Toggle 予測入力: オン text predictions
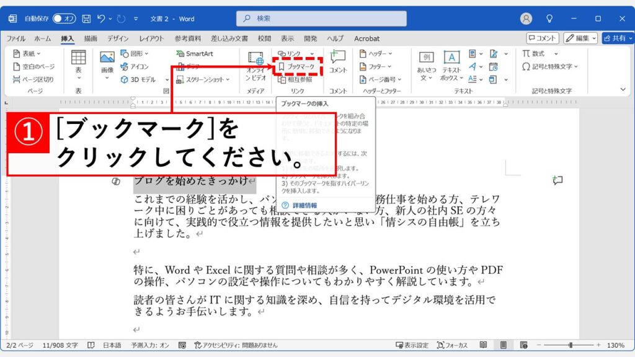The image size is (635, 357). (x=150, y=345)
